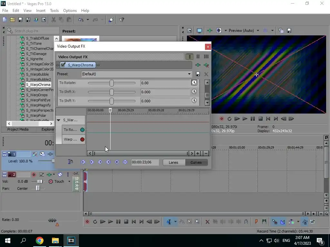Adjust the To Shift X slider handle
This screenshot has width=330, height=247.
(112, 92)
